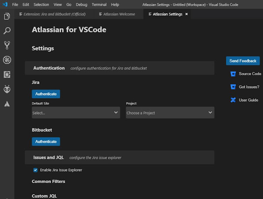The height and width of the screenshot is (199, 263).
Task: Open the Source Code link
Action: tap(250, 74)
